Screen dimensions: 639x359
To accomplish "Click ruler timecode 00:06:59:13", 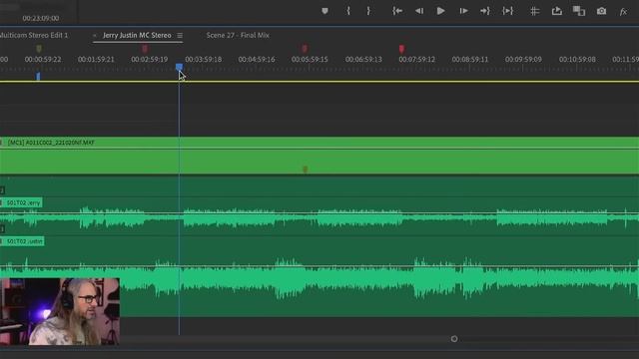I will point(363,60).
